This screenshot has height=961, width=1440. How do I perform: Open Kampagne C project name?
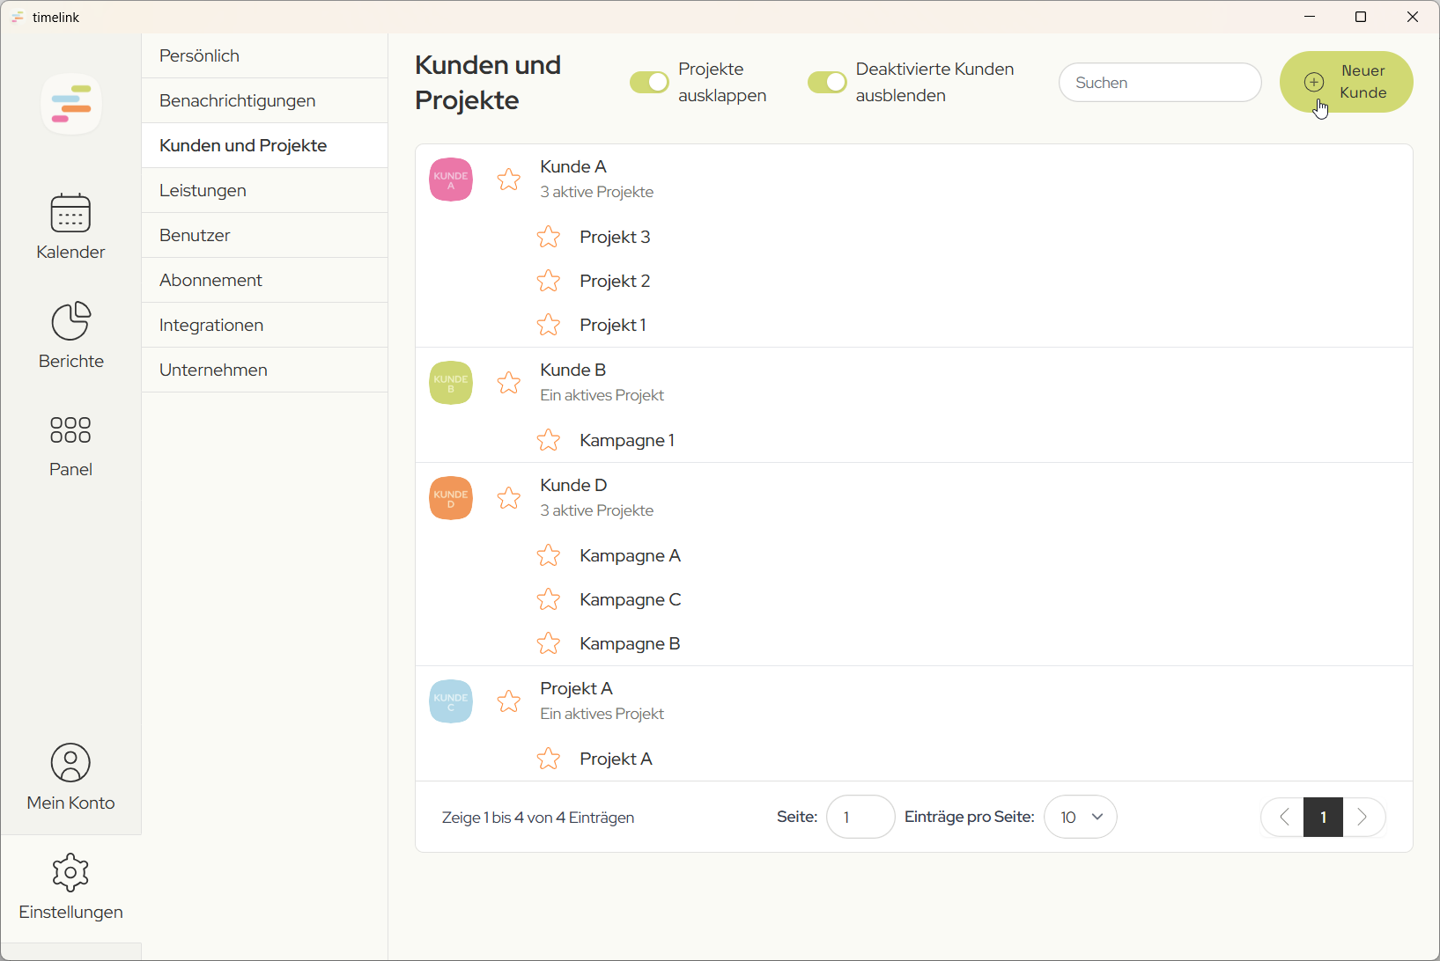point(631,599)
